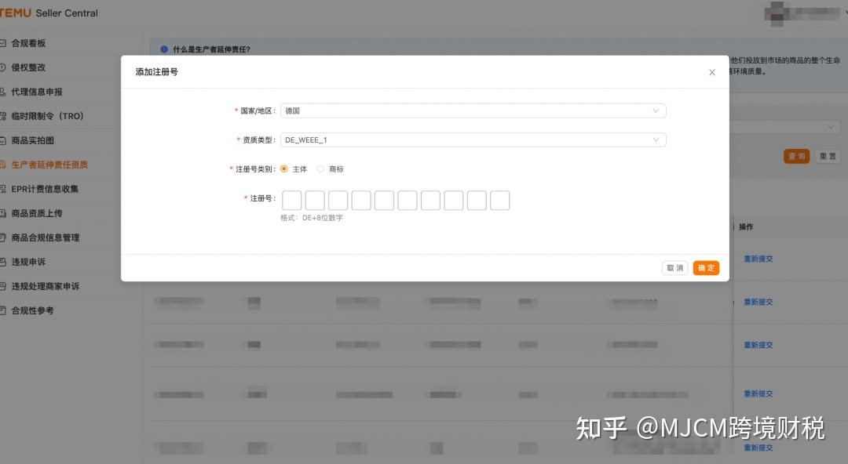Click the orange 确定 button
The image size is (848, 464).
coord(705,267)
